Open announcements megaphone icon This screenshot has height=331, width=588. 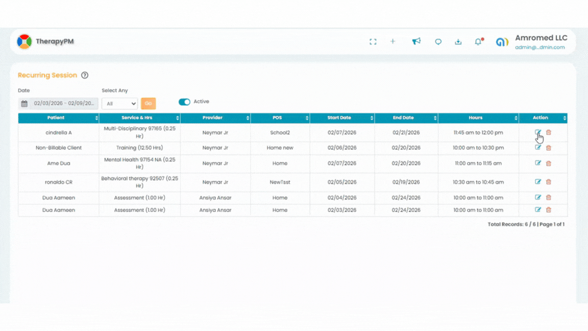tap(416, 41)
